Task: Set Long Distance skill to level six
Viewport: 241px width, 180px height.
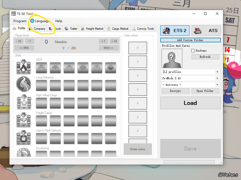Action: [x=111, y=85]
